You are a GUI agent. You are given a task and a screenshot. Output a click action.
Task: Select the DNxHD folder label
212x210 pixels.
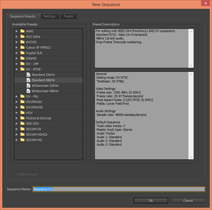pyautogui.click(x=31, y=59)
